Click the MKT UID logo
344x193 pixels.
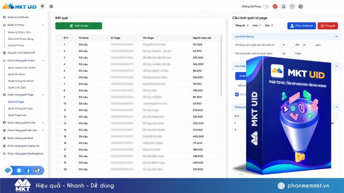coord(19,6)
